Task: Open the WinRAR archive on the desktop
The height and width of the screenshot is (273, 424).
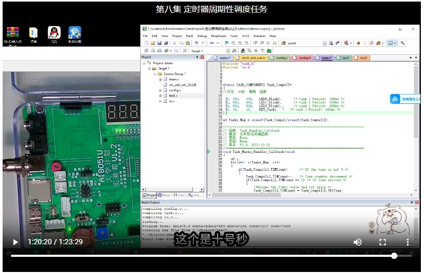Action: pyautogui.click(x=13, y=35)
